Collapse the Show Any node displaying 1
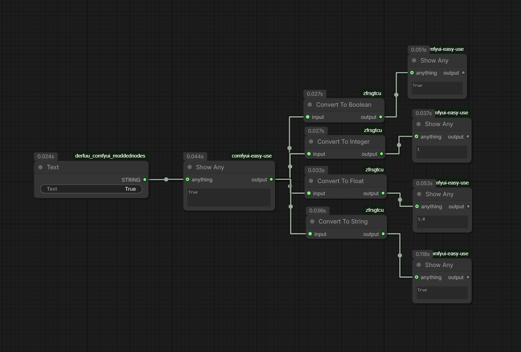The width and height of the screenshot is (521, 352). point(418,124)
